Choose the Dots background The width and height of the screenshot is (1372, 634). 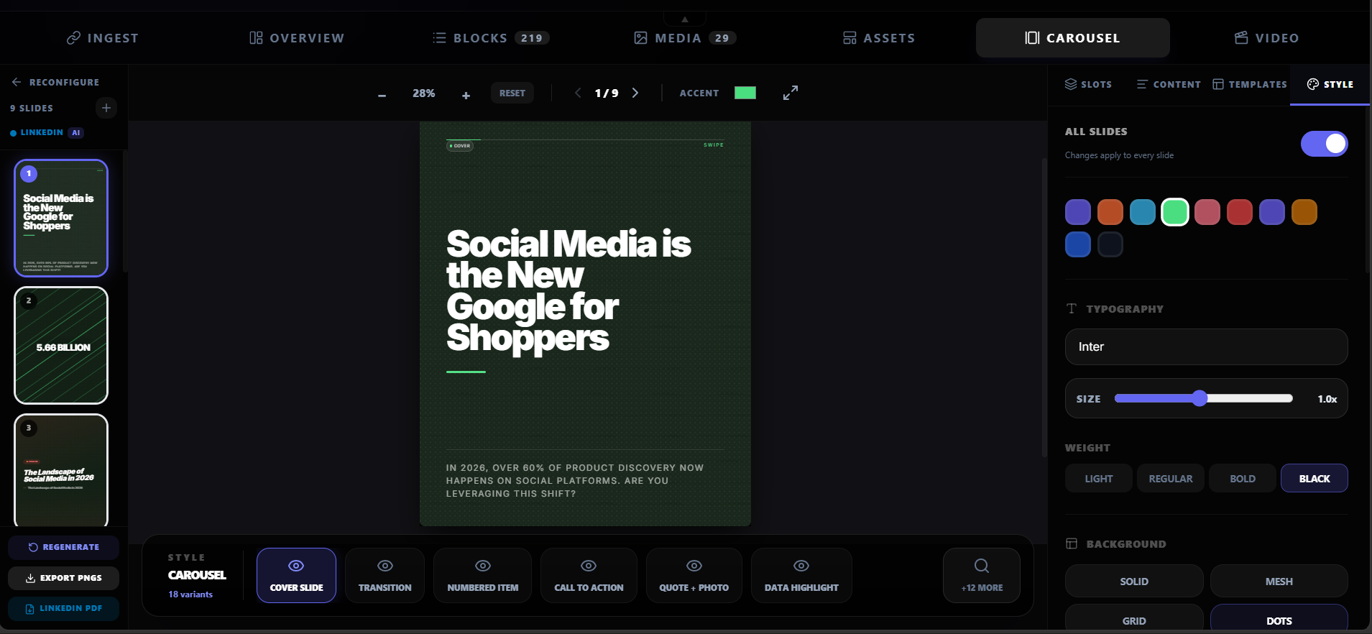1279,618
